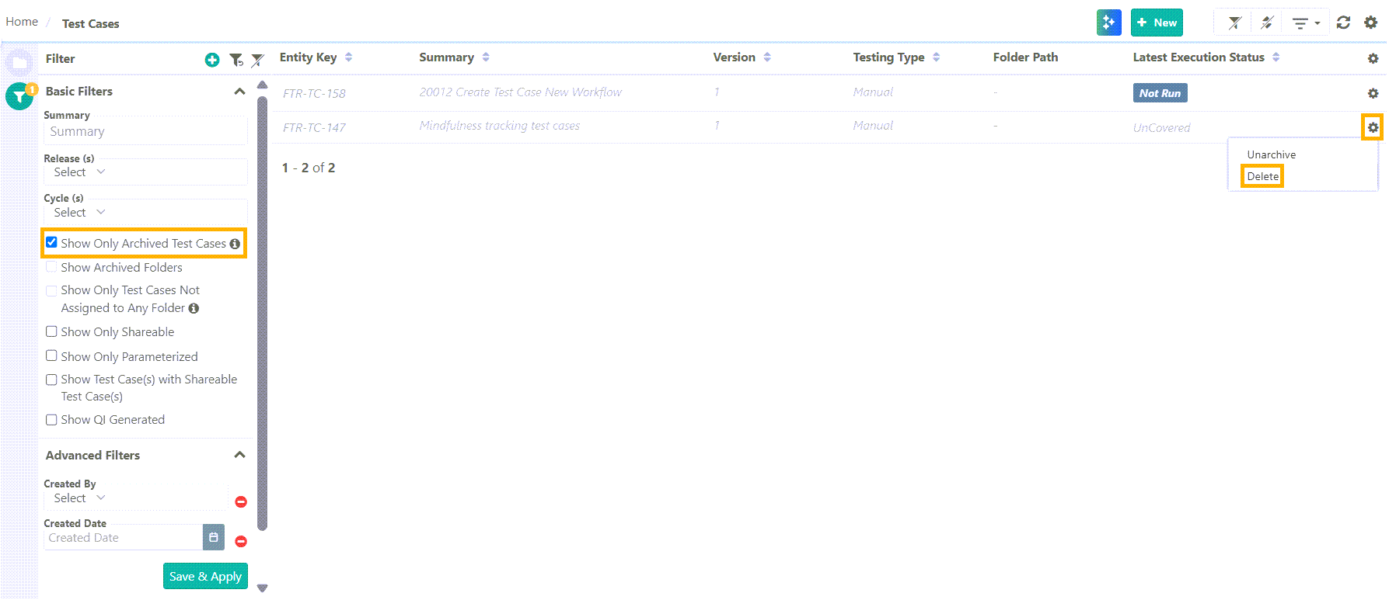Check the Show QI Generated option
The width and height of the screenshot is (1389, 600).
tap(51, 420)
